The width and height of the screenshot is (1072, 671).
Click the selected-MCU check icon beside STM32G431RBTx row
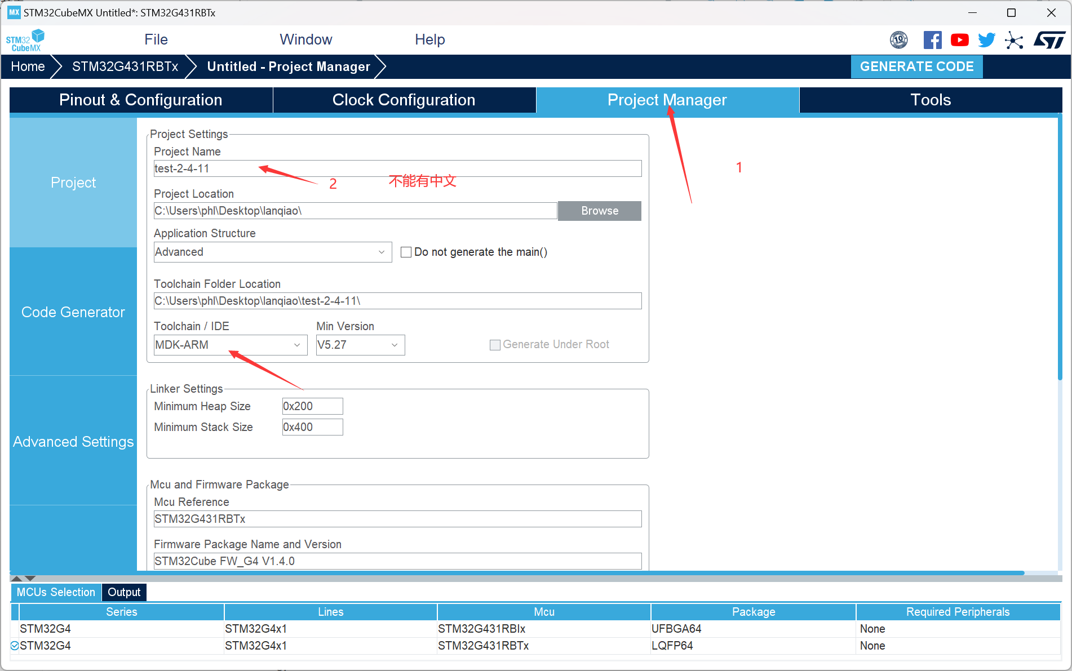[x=15, y=646]
